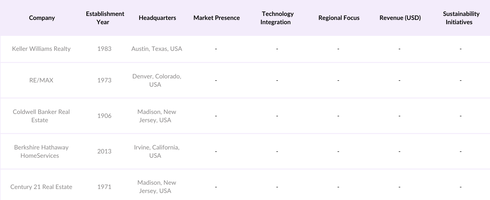Select Coldwell Banker Real Estate cell
The height and width of the screenshot is (200, 490).
[41, 116]
